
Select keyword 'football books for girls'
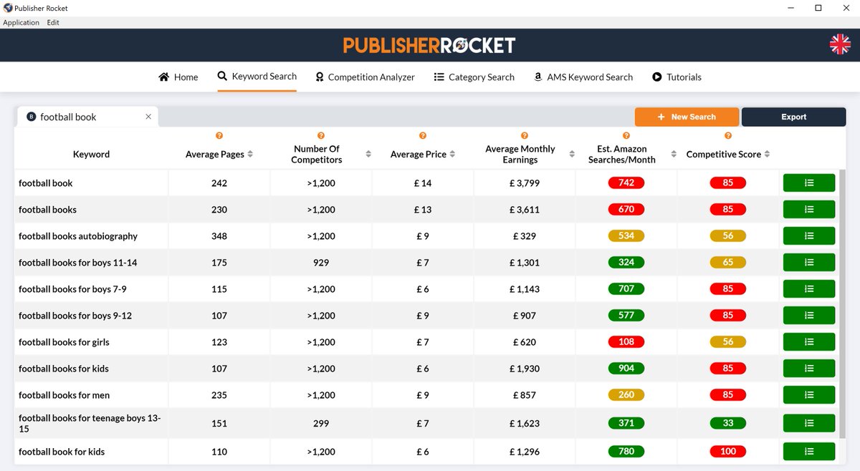pyautogui.click(x=64, y=342)
